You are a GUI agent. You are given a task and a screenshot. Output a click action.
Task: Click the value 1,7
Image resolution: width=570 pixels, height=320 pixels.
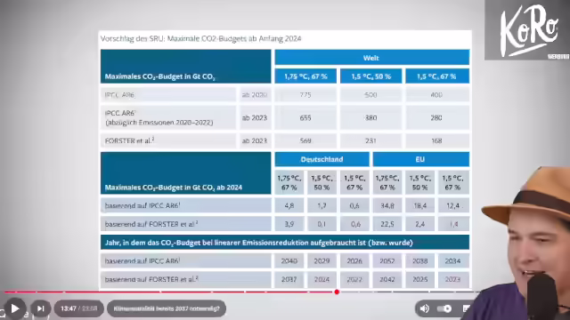(322, 205)
